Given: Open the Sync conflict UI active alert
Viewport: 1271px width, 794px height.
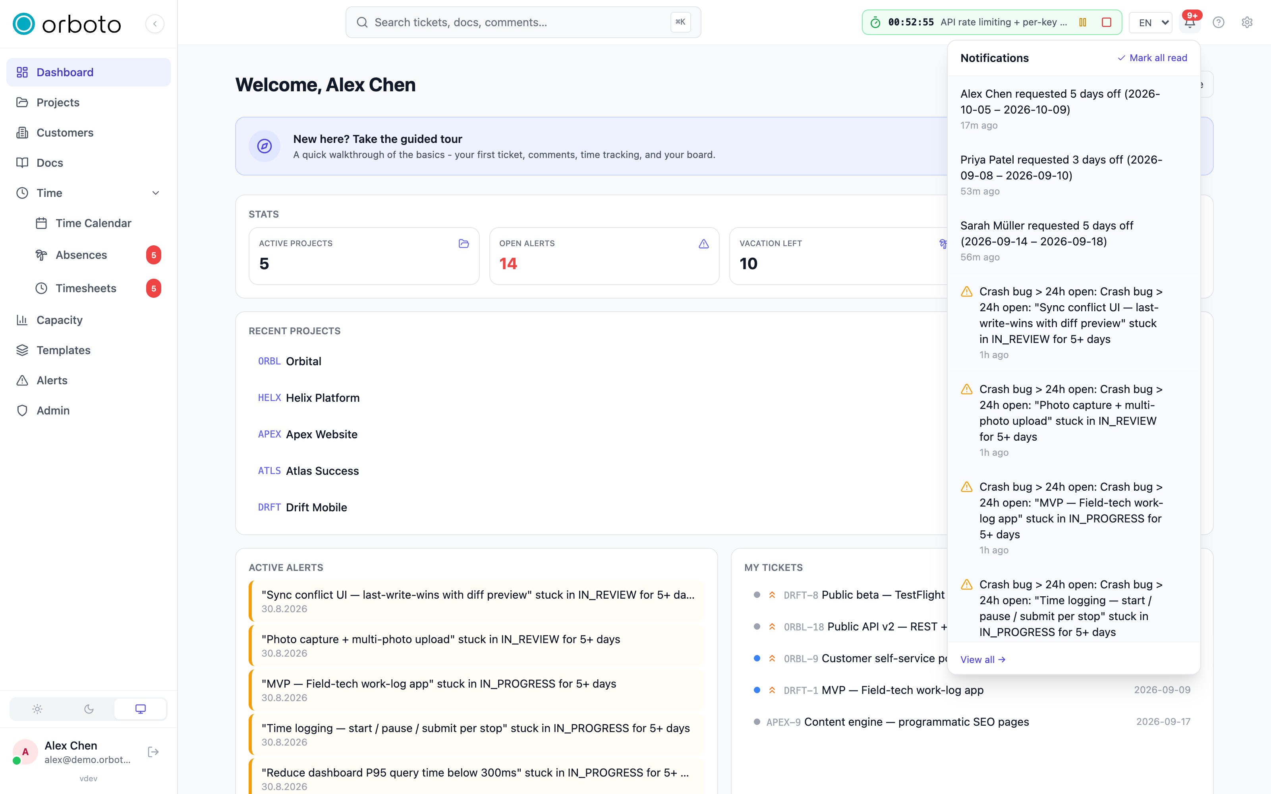Looking at the screenshot, I should point(477,601).
